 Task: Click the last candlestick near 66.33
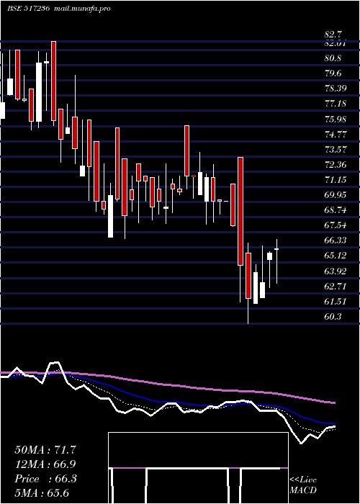click(x=276, y=249)
